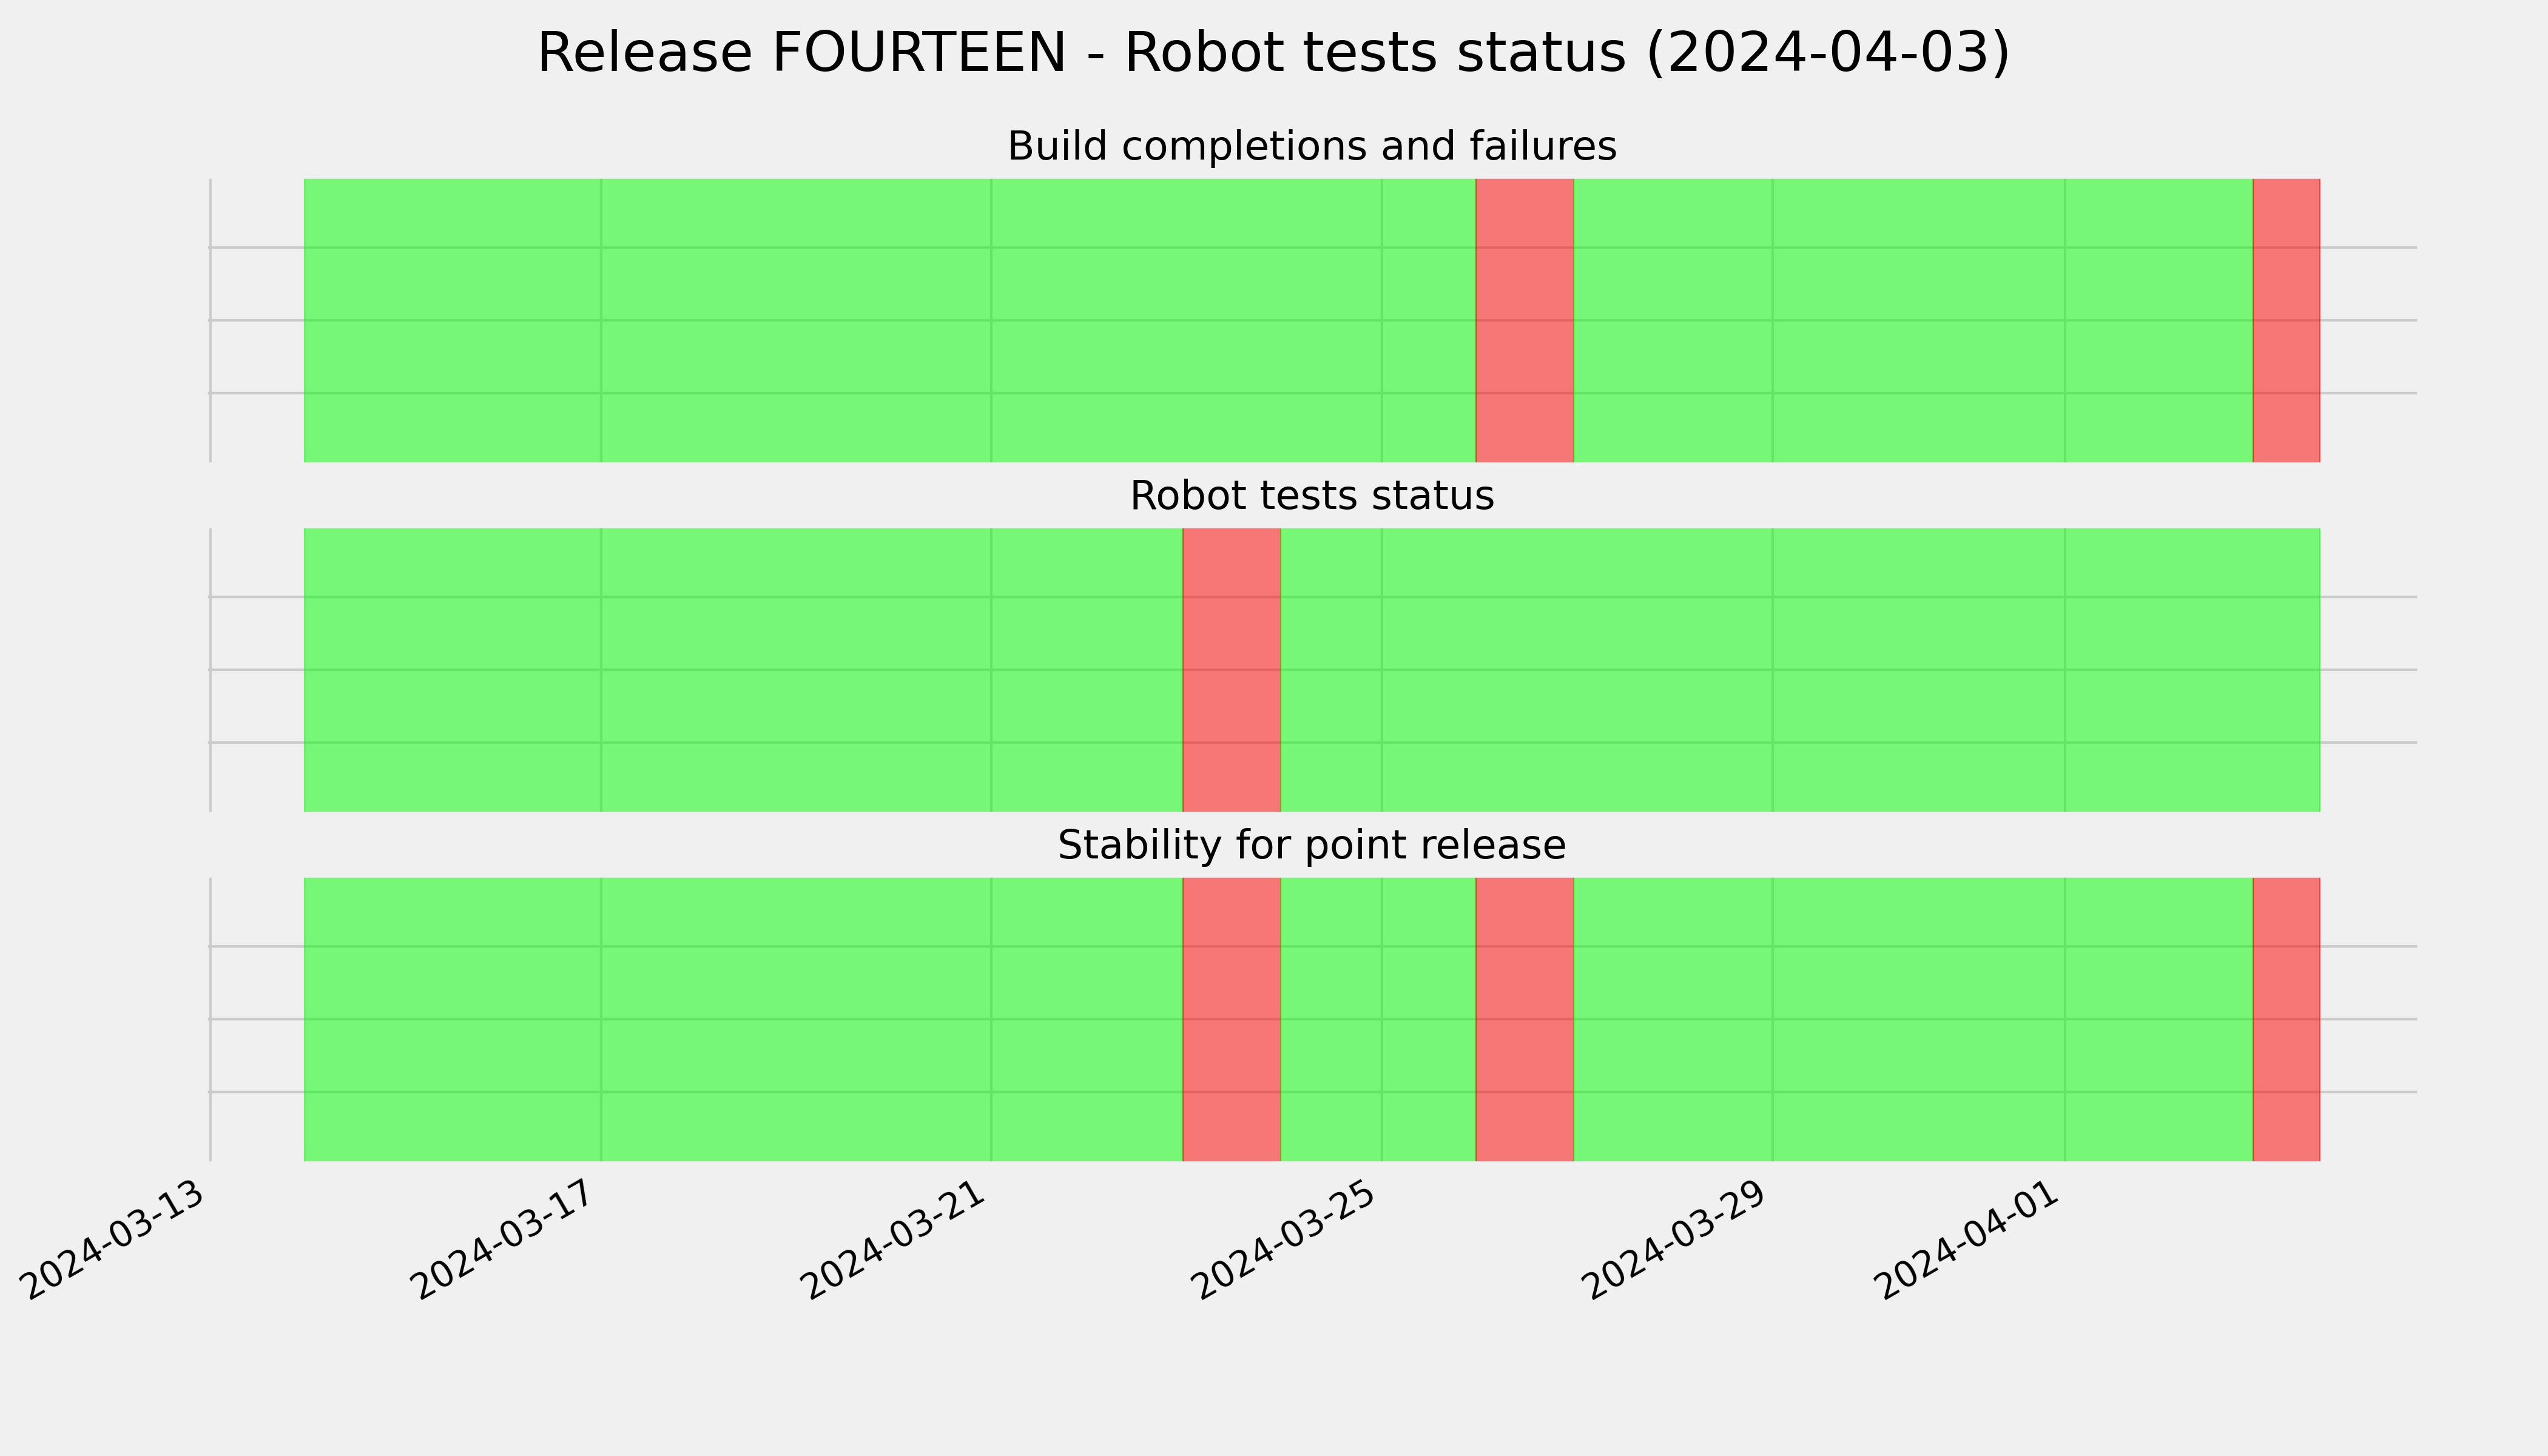Click the main title Release FOURTEEN
This screenshot has height=1456, width=2548.
[1273, 53]
